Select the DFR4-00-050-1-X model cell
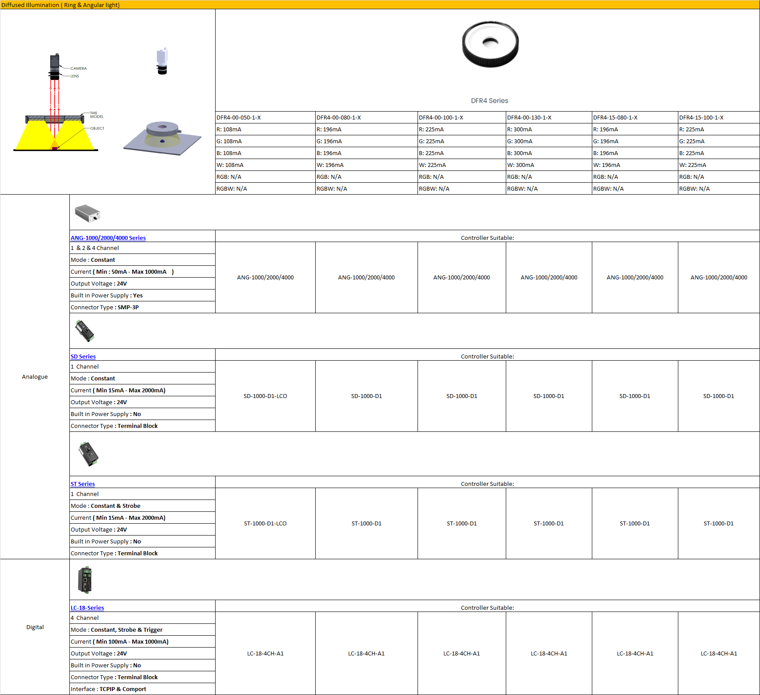 tap(265, 117)
